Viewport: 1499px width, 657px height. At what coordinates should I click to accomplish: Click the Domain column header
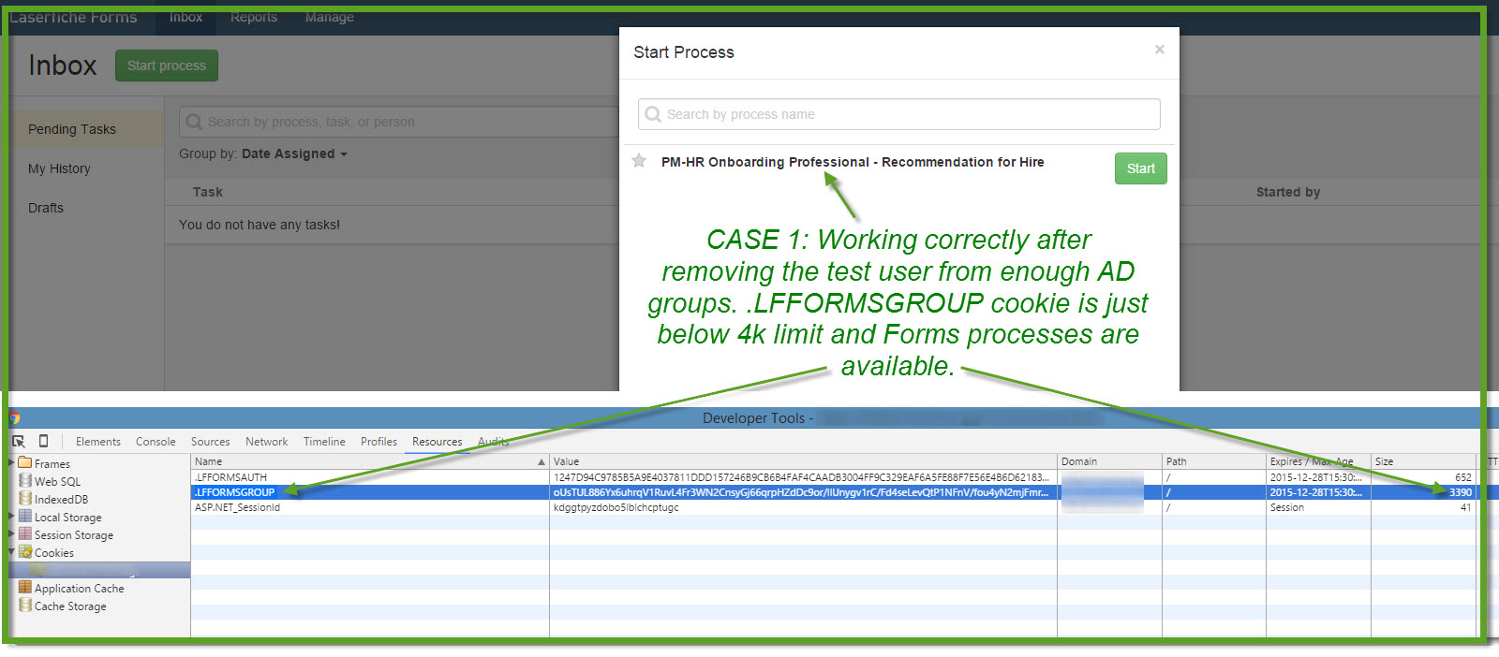[1109, 461]
